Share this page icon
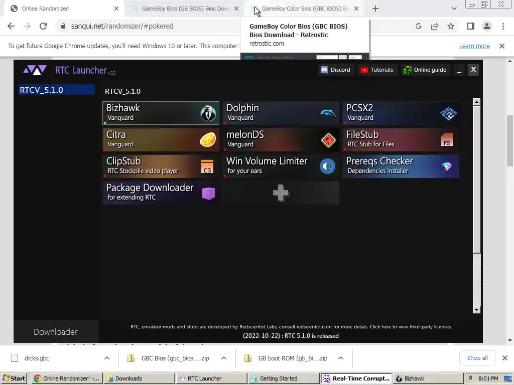This screenshot has height=385, width=514. pyautogui.click(x=435, y=26)
